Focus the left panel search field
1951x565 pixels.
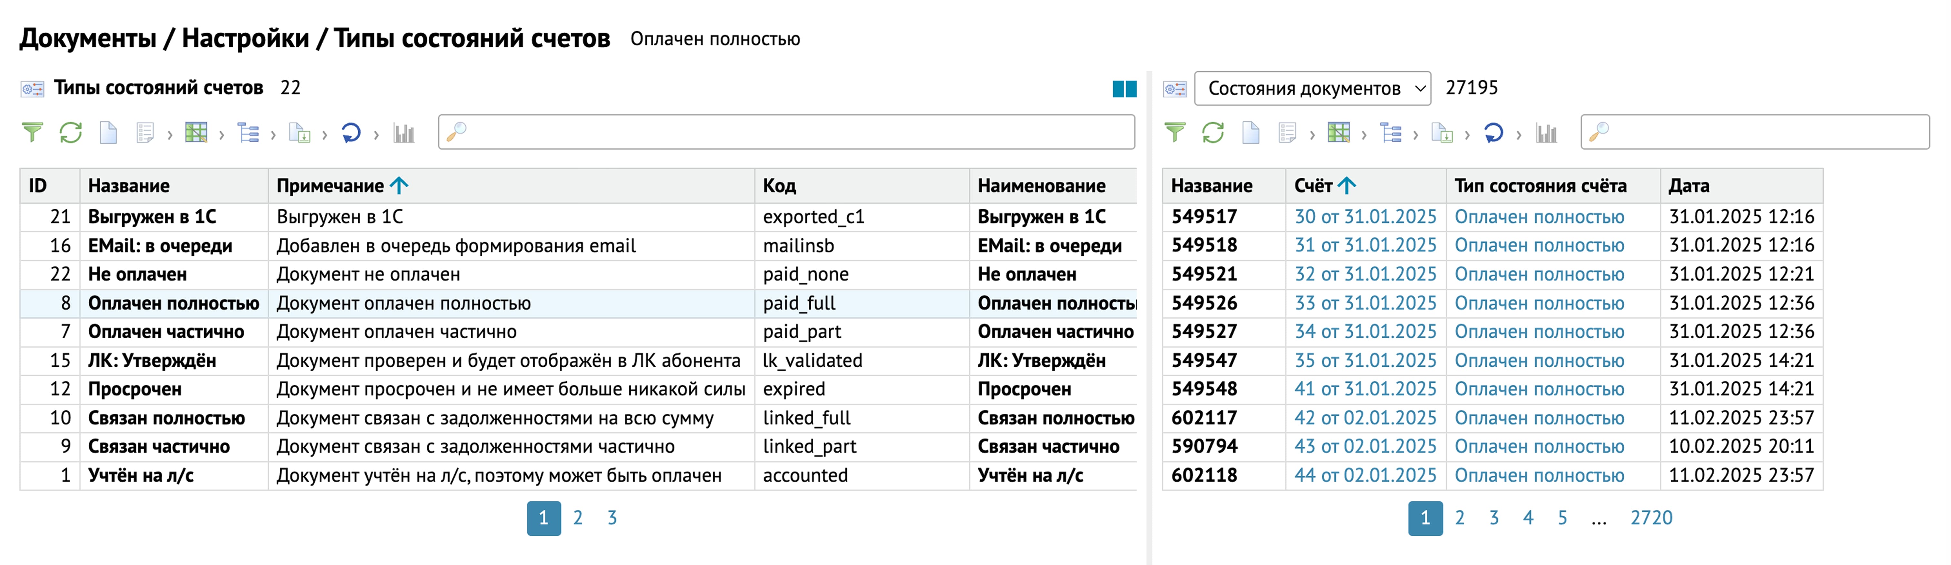click(x=786, y=133)
